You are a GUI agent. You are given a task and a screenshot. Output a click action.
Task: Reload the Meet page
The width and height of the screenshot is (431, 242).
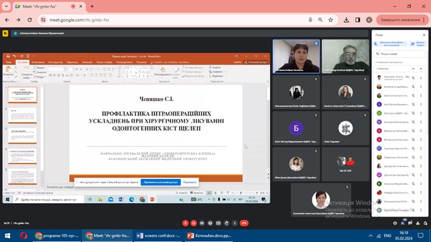click(29, 20)
